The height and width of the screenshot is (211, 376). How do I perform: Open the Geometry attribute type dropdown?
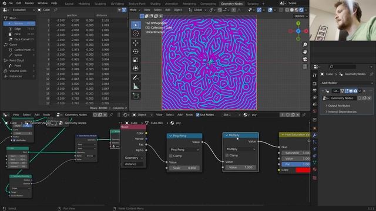click(x=133, y=158)
